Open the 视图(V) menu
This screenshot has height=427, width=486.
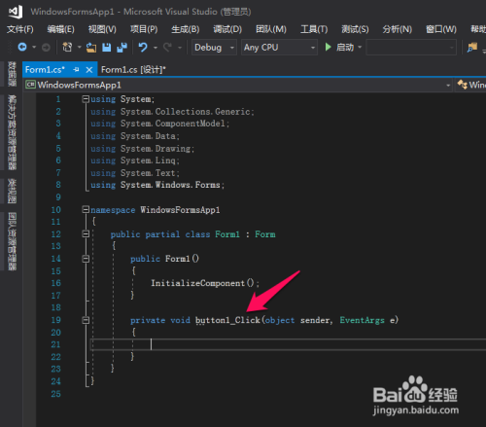pos(102,29)
